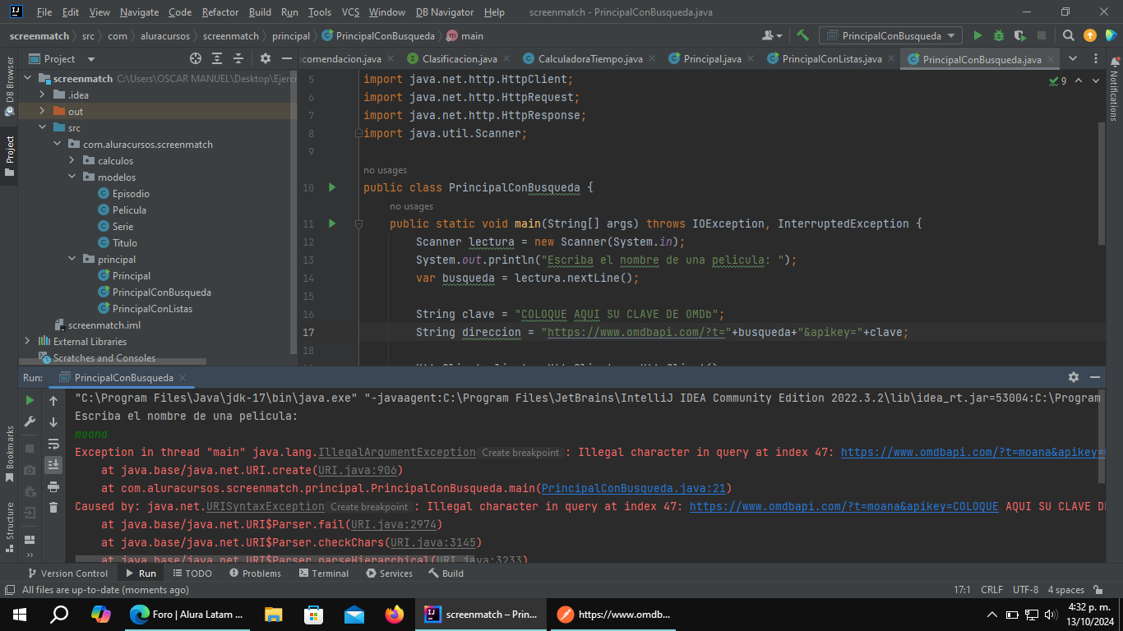This screenshot has width=1123, height=631.
Task: Toggle Bookmarks side tool window
Action: tap(9, 454)
